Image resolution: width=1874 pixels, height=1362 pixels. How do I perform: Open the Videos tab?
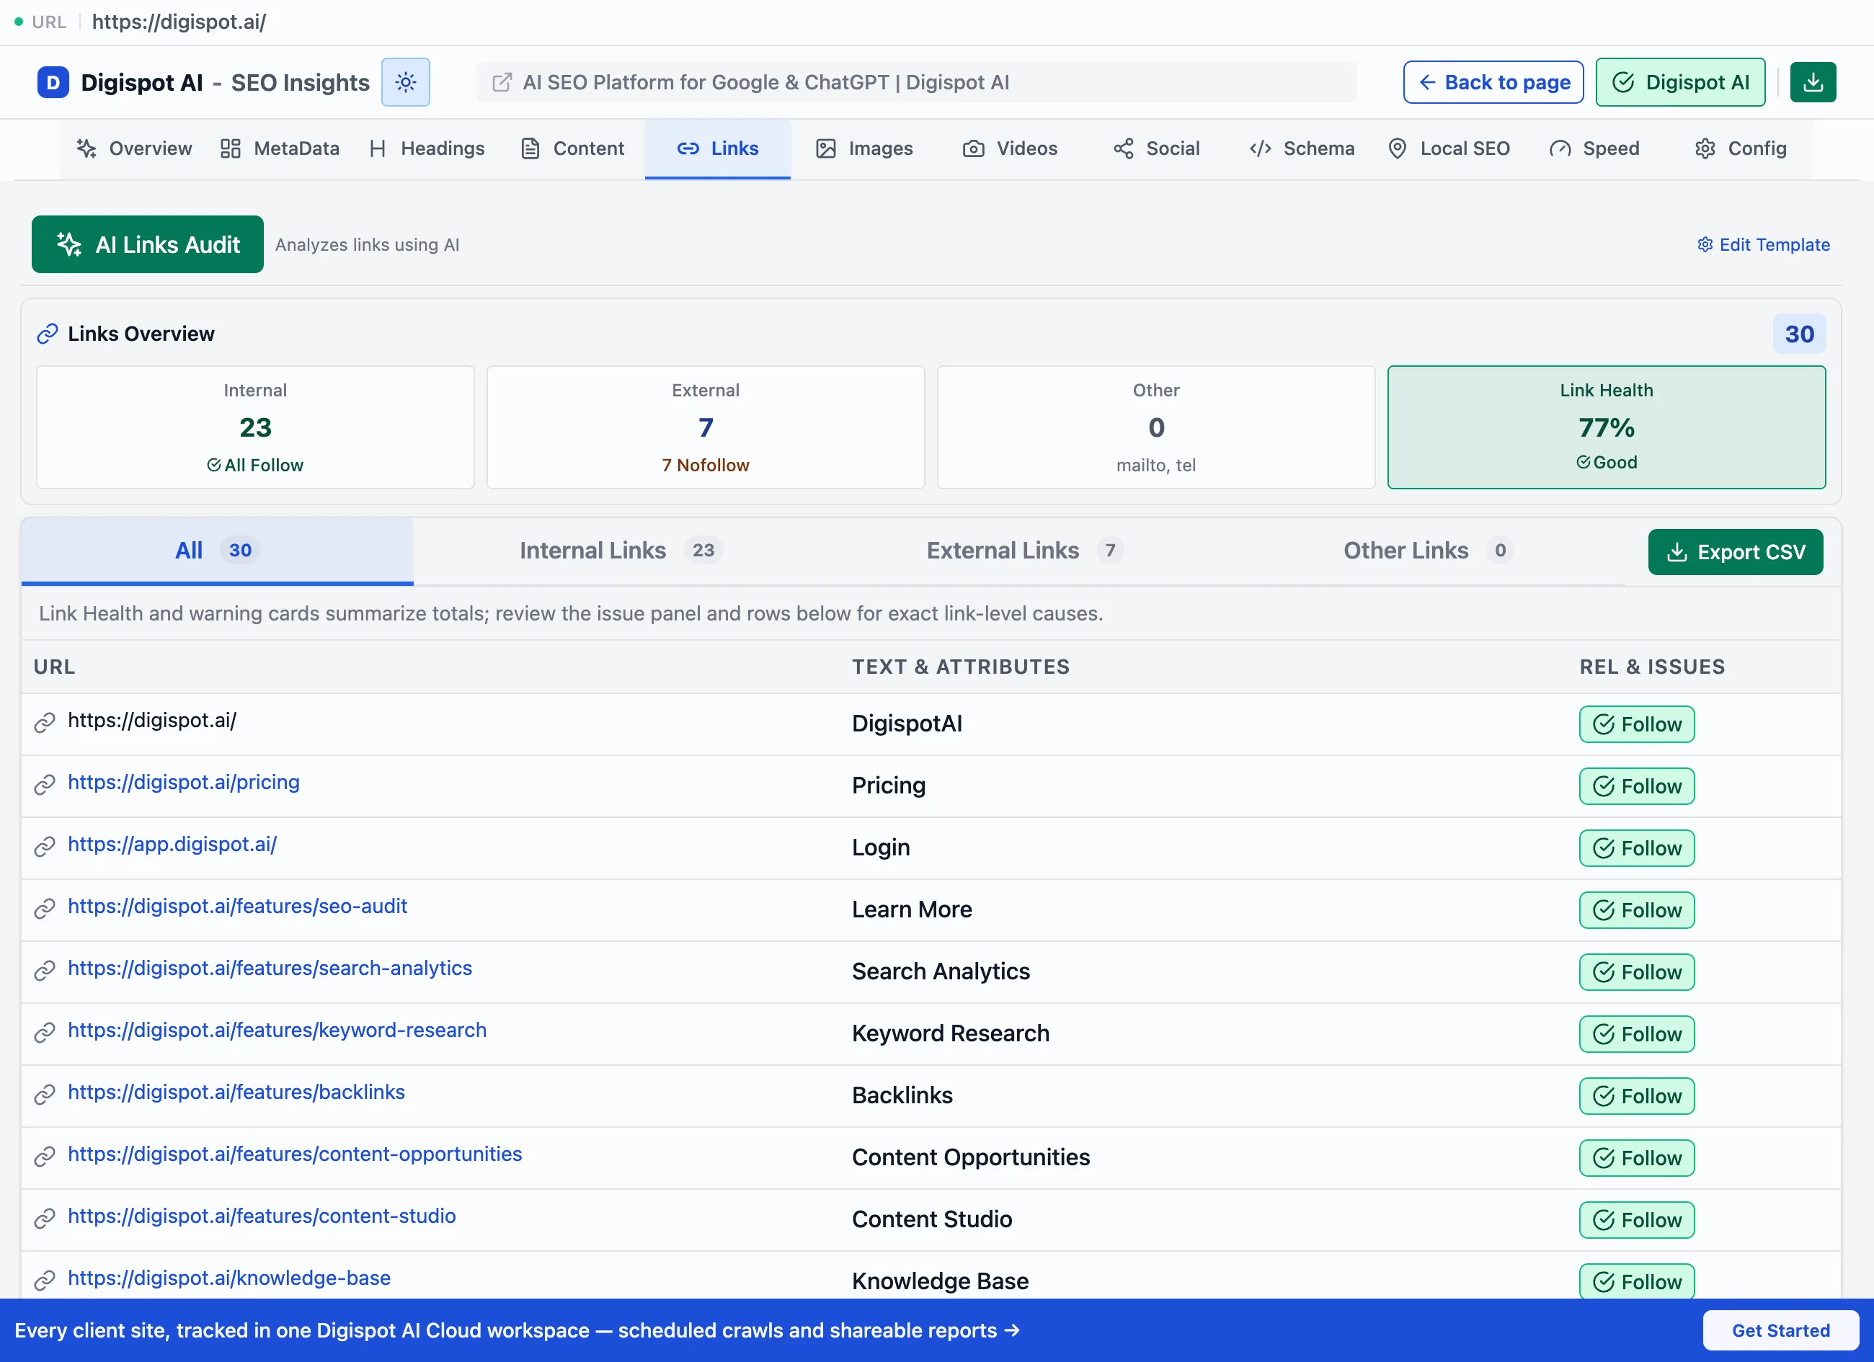coord(1010,148)
